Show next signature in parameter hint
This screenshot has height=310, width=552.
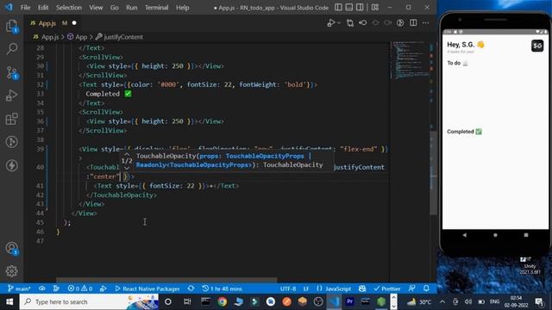[127, 168]
